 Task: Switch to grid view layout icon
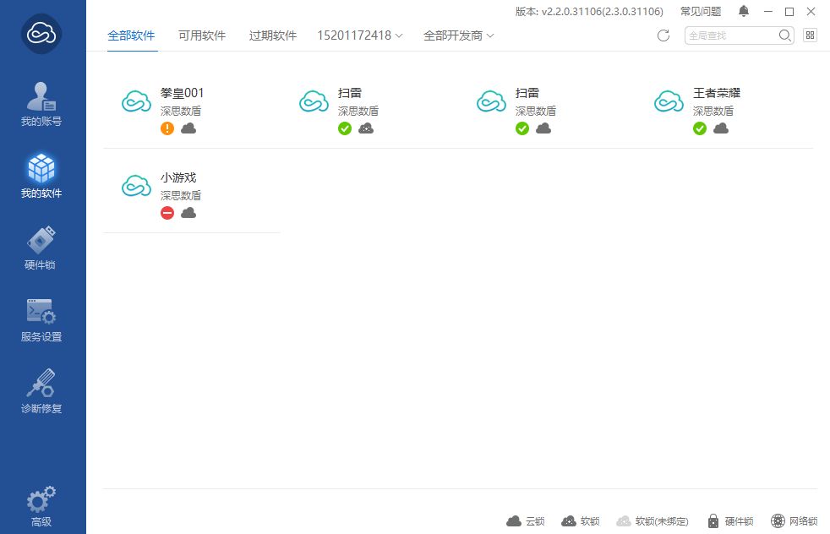810,35
